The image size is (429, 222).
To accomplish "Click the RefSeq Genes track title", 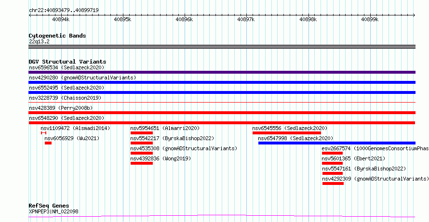I will (49, 206).
